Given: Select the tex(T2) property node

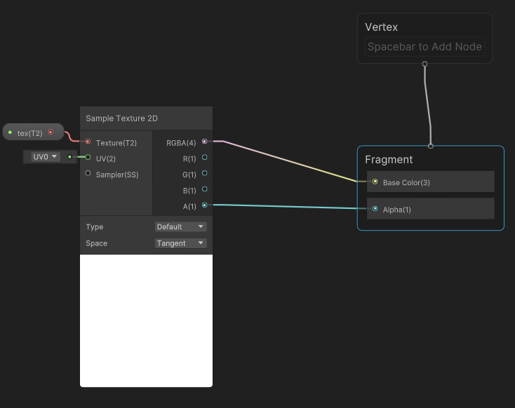Looking at the screenshot, I should pyautogui.click(x=33, y=132).
